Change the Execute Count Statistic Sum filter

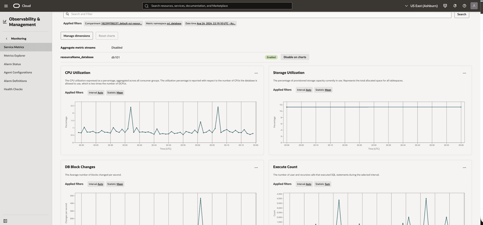[323, 184]
